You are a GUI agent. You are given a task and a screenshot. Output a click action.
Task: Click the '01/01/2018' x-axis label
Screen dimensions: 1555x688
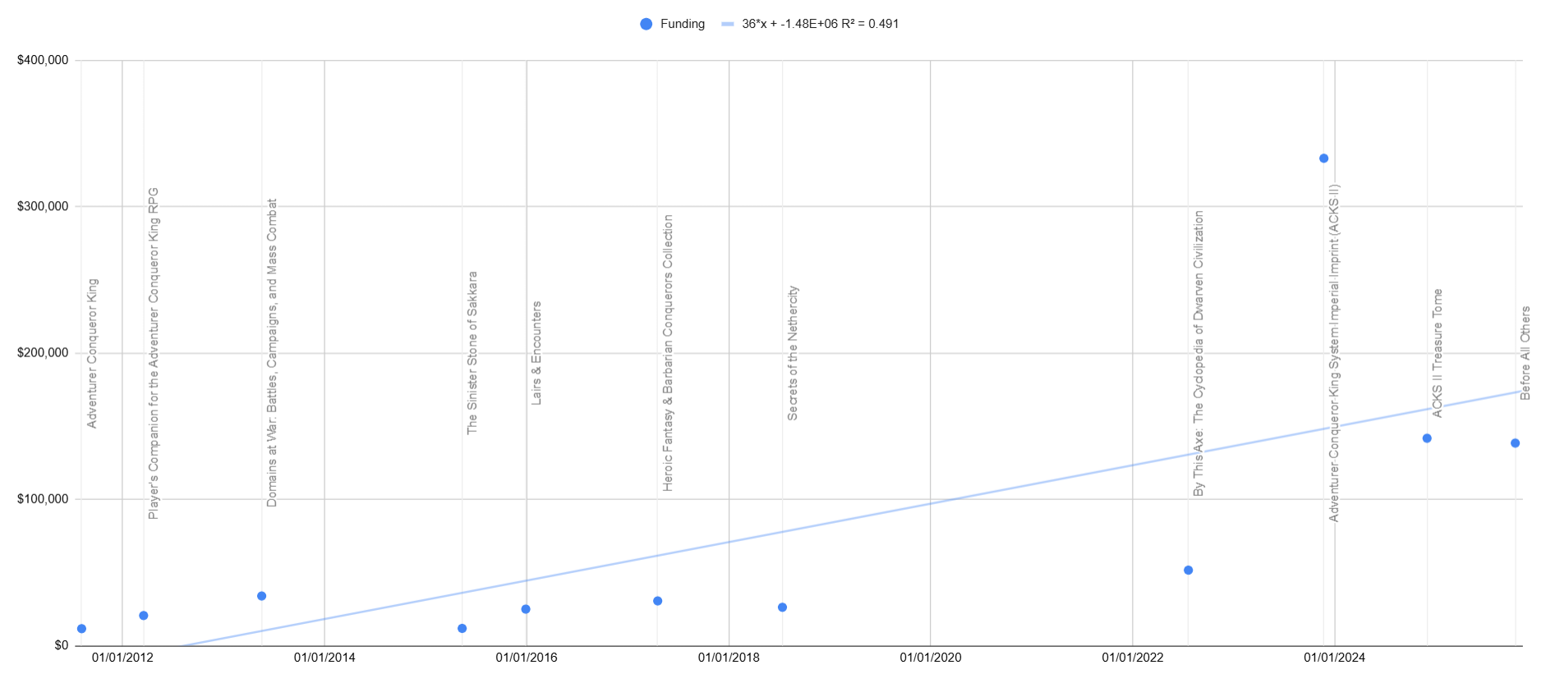pyautogui.click(x=729, y=658)
